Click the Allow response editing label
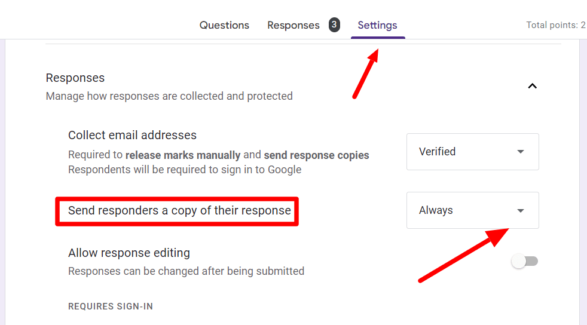Image resolution: width=587 pixels, height=325 pixels. point(129,253)
